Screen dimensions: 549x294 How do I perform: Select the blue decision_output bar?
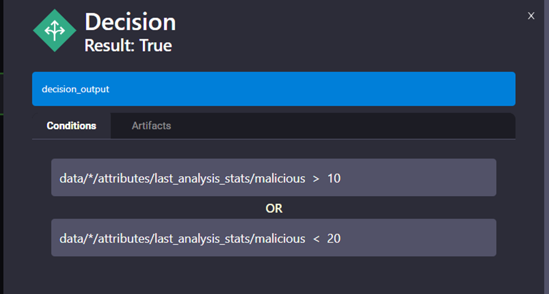[x=274, y=89]
